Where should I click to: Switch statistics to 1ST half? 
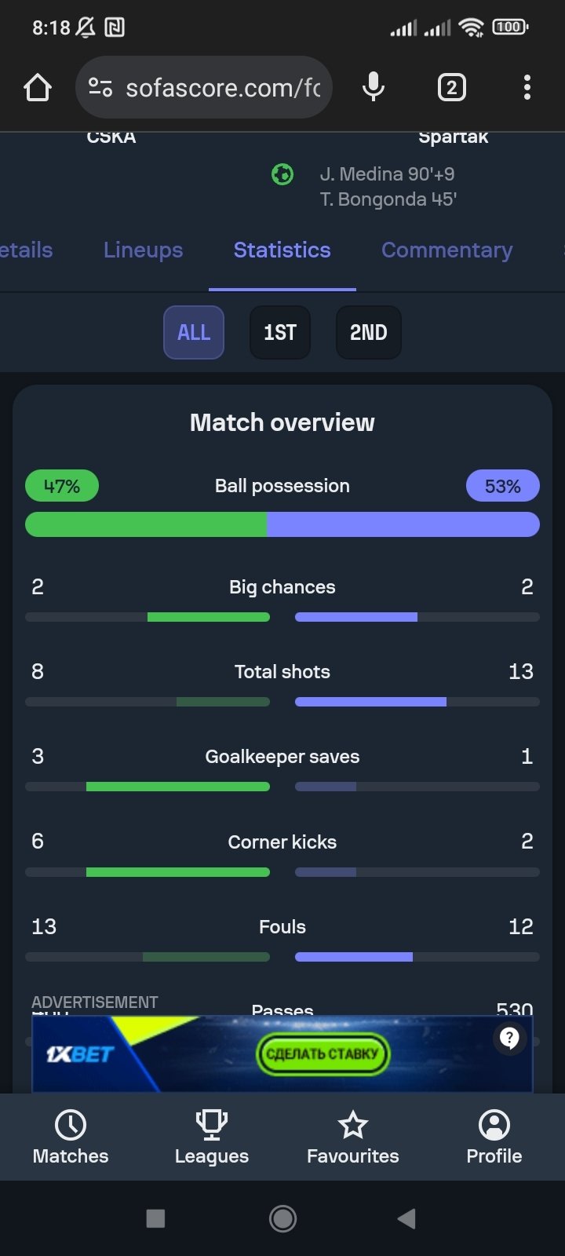point(280,333)
